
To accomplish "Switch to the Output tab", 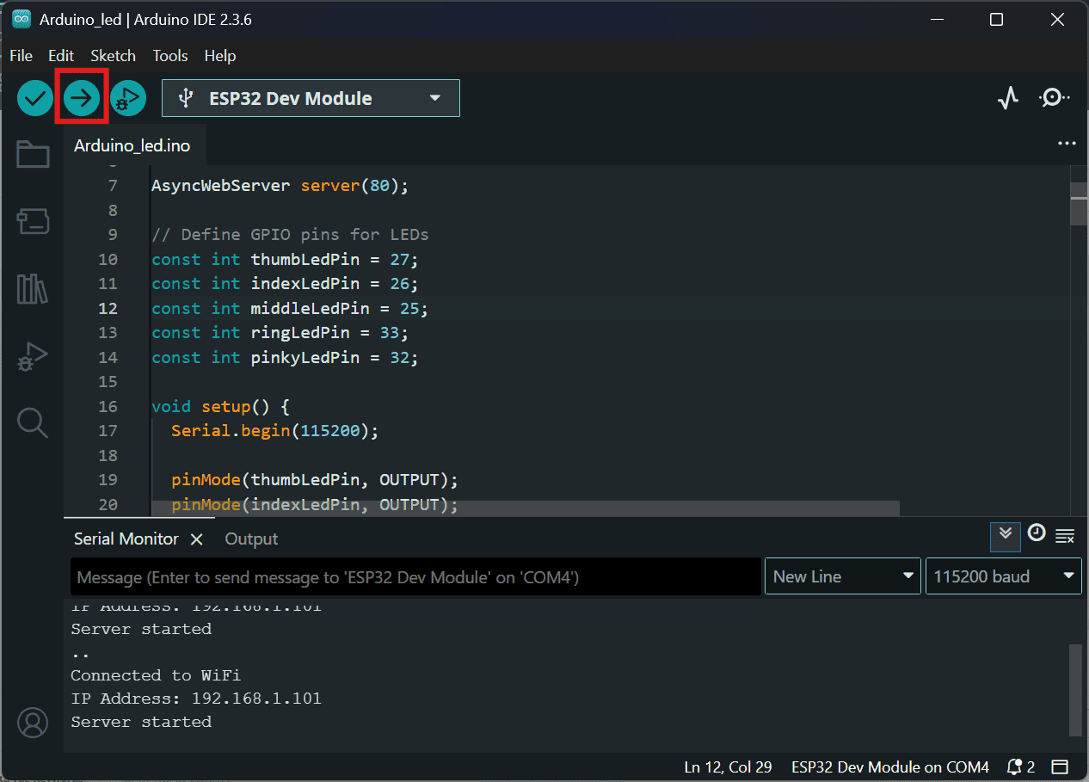I will pos(251,539).
